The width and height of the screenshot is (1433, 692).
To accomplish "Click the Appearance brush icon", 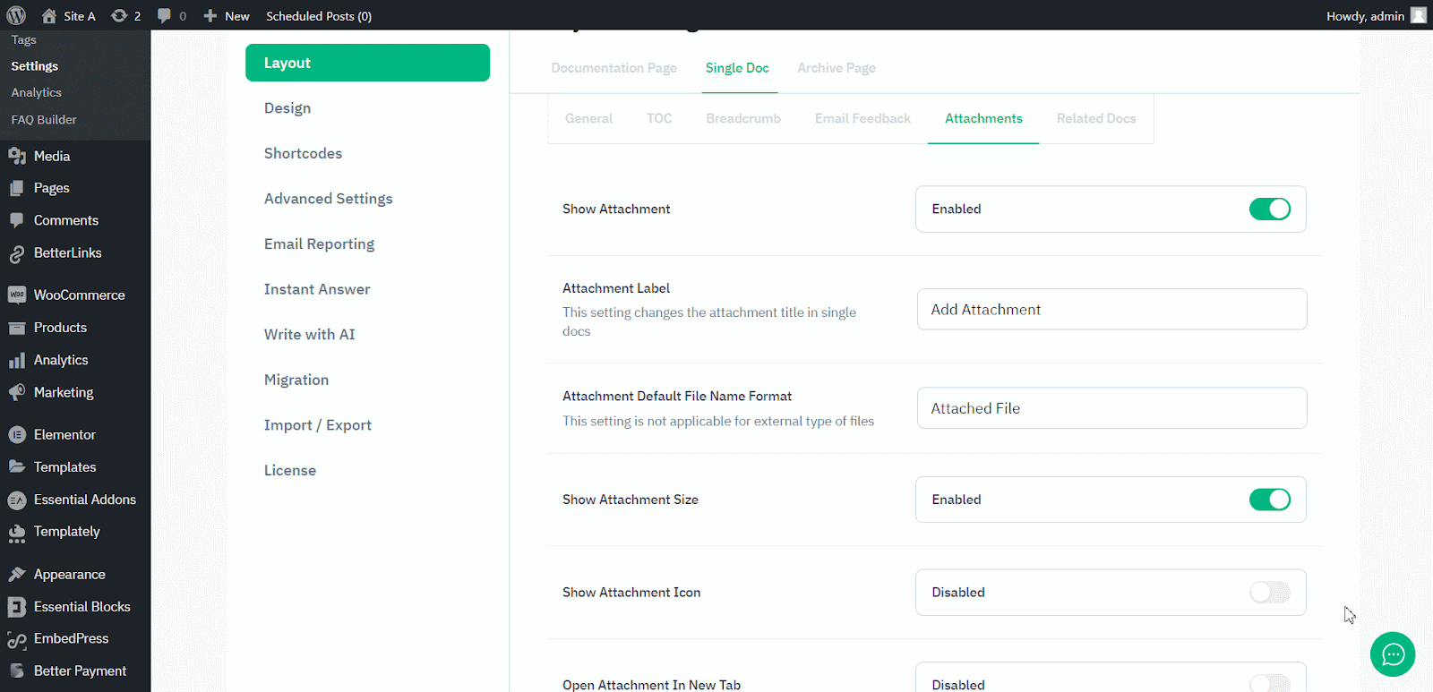I will (17, 574).
